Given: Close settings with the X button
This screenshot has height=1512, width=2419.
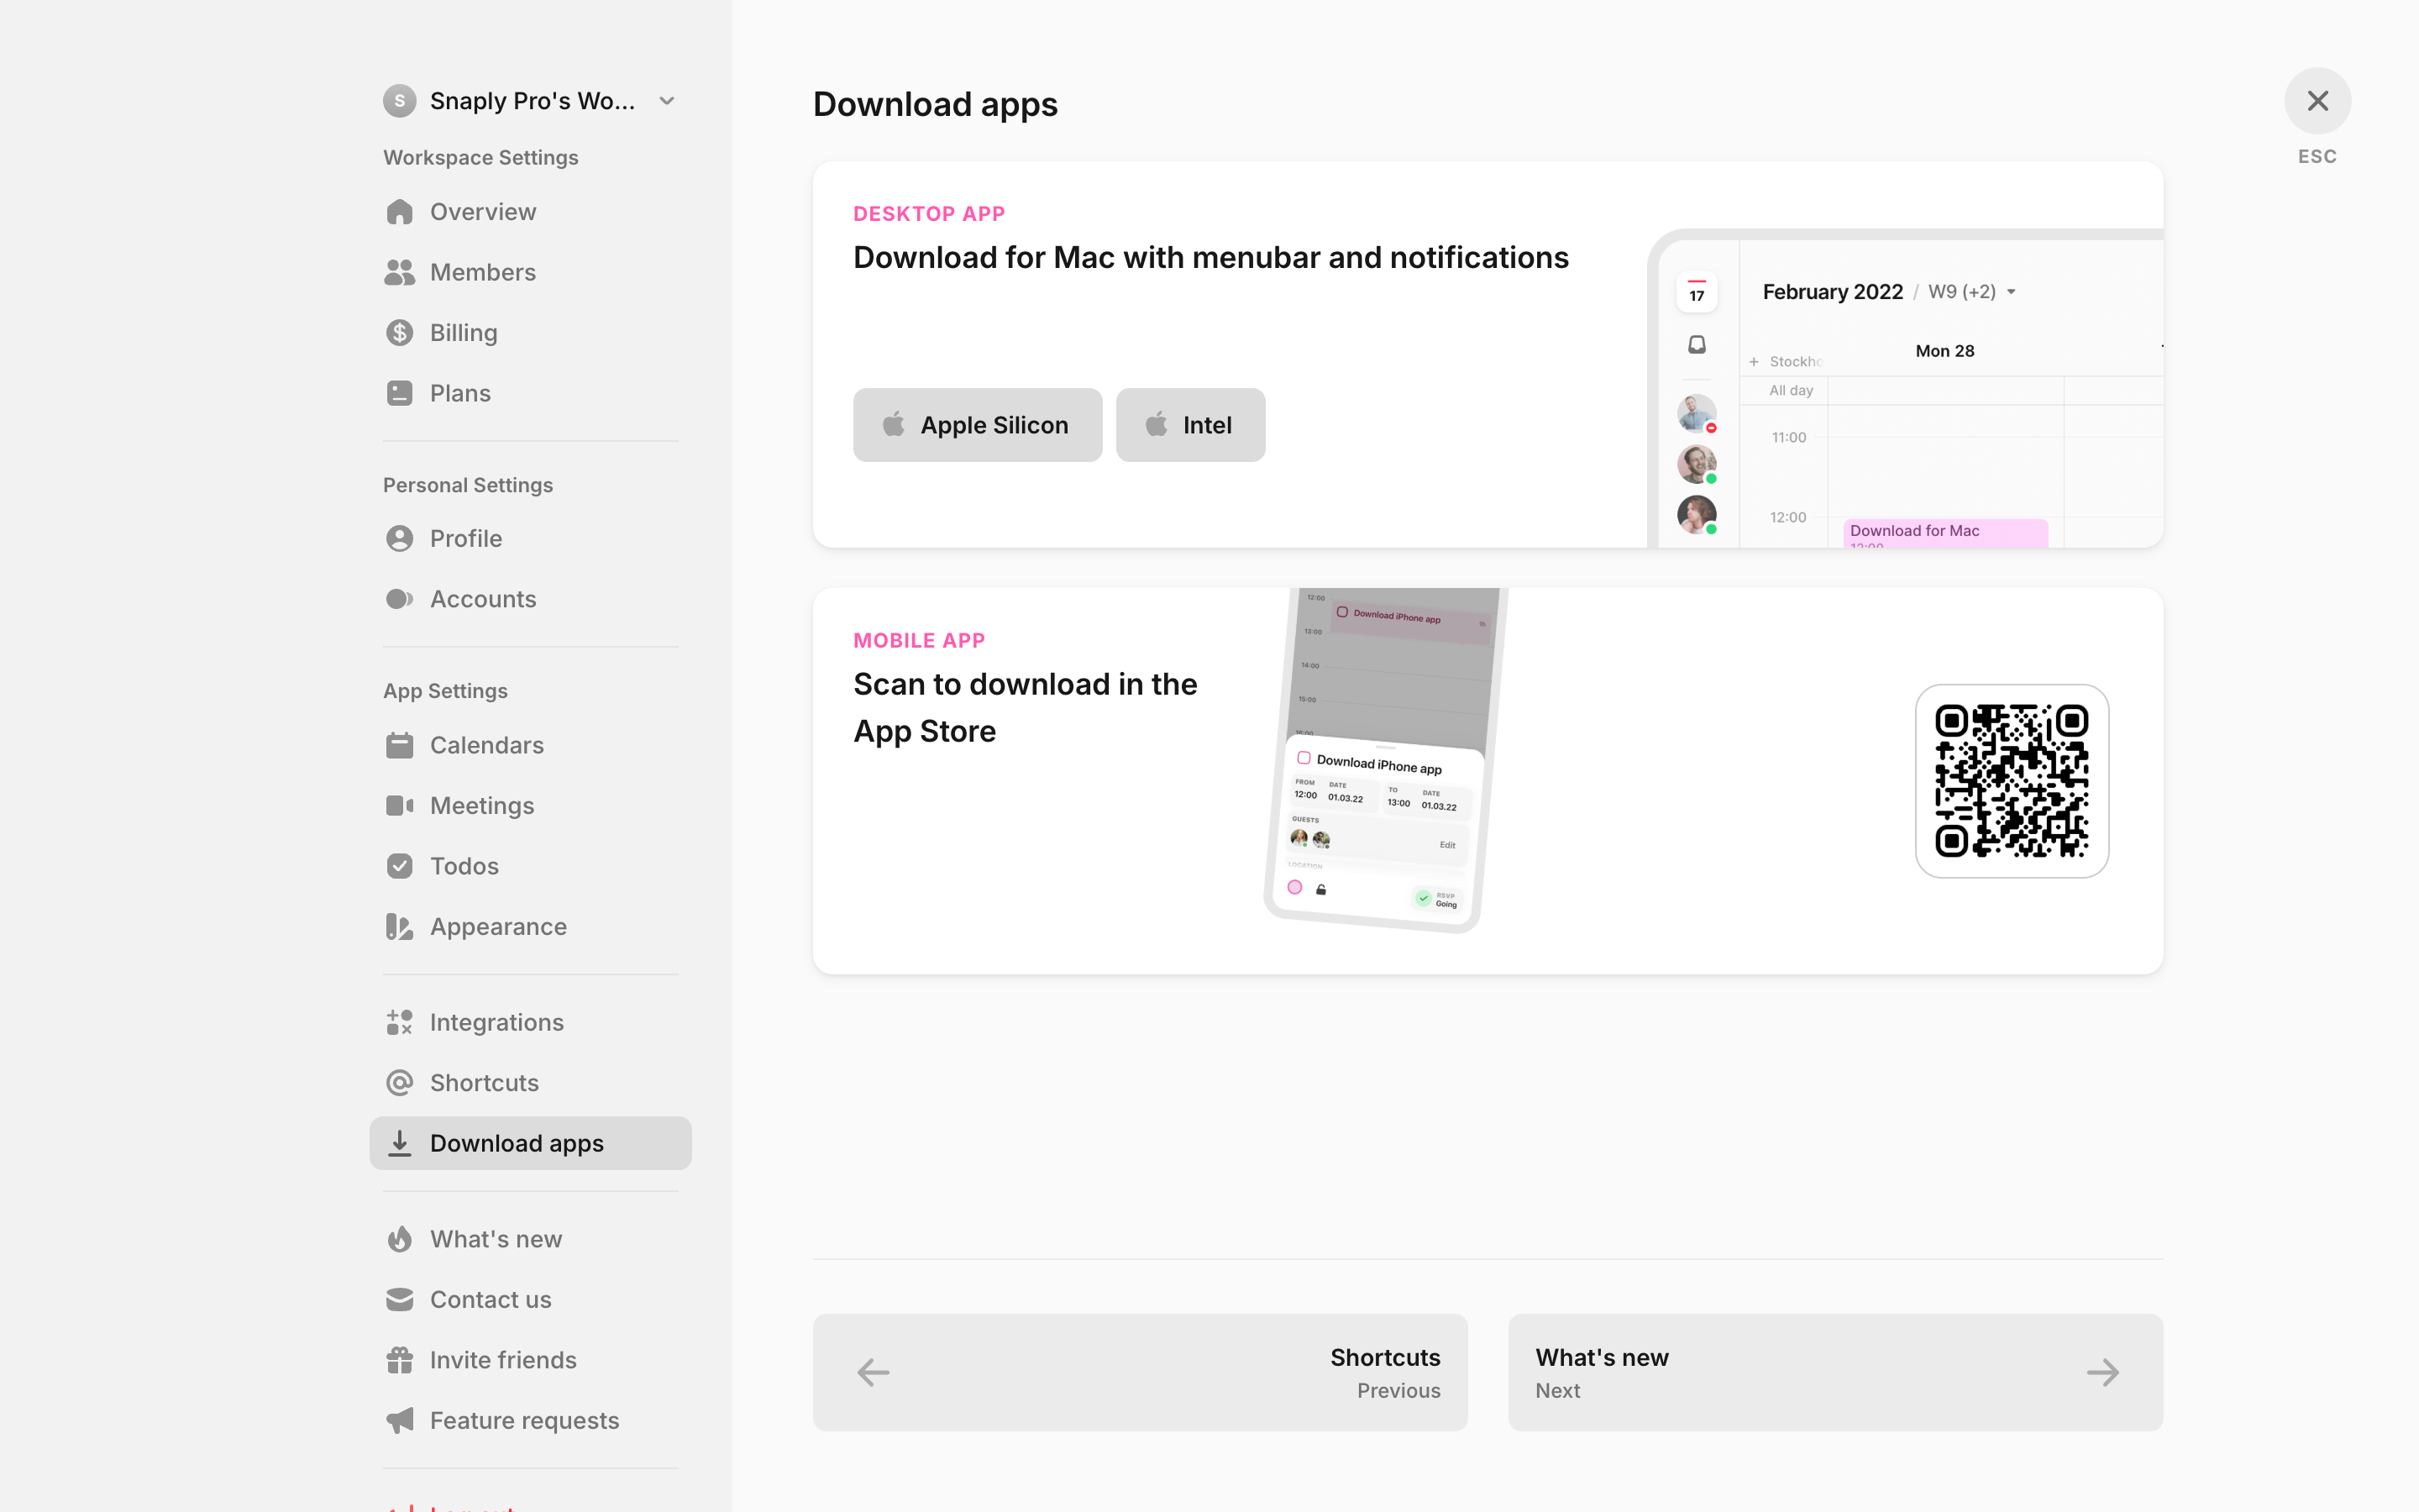Looking at the screenshot, I should click(2318, 101).
